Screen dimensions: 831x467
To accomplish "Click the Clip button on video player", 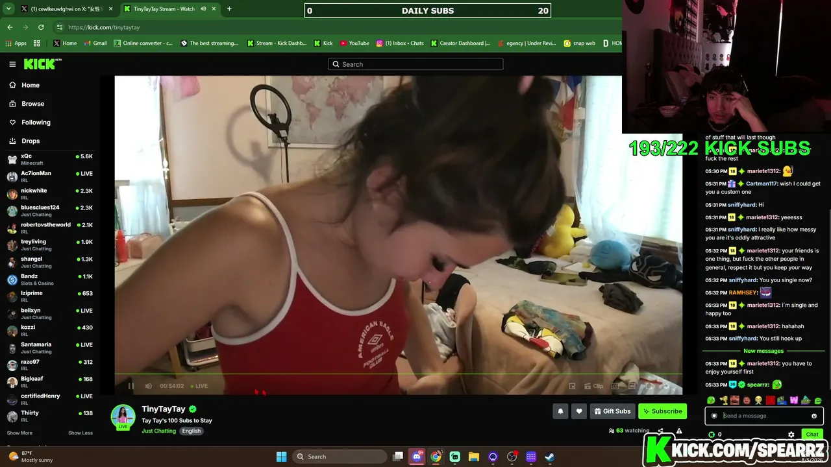I will click(x=594, y=386).
